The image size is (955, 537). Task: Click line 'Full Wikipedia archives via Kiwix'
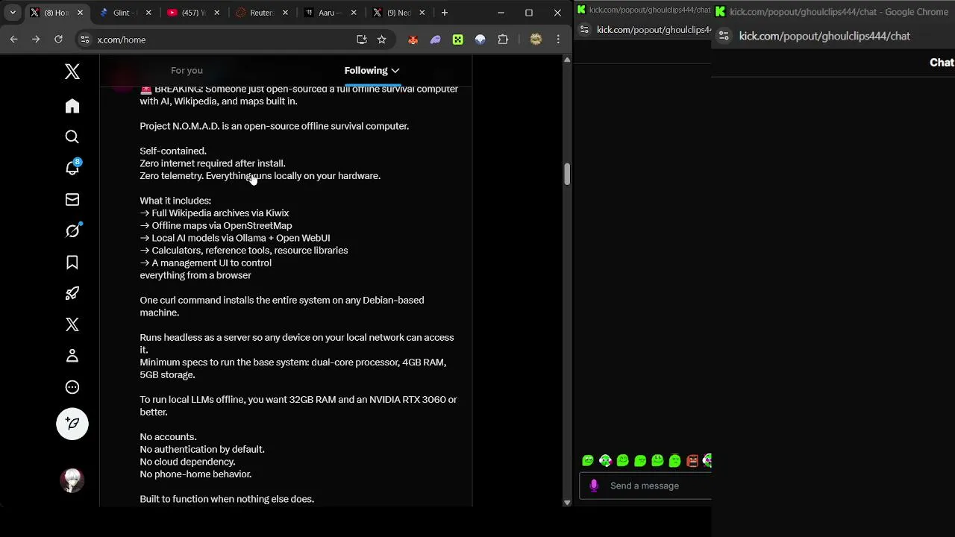[220, 213]
